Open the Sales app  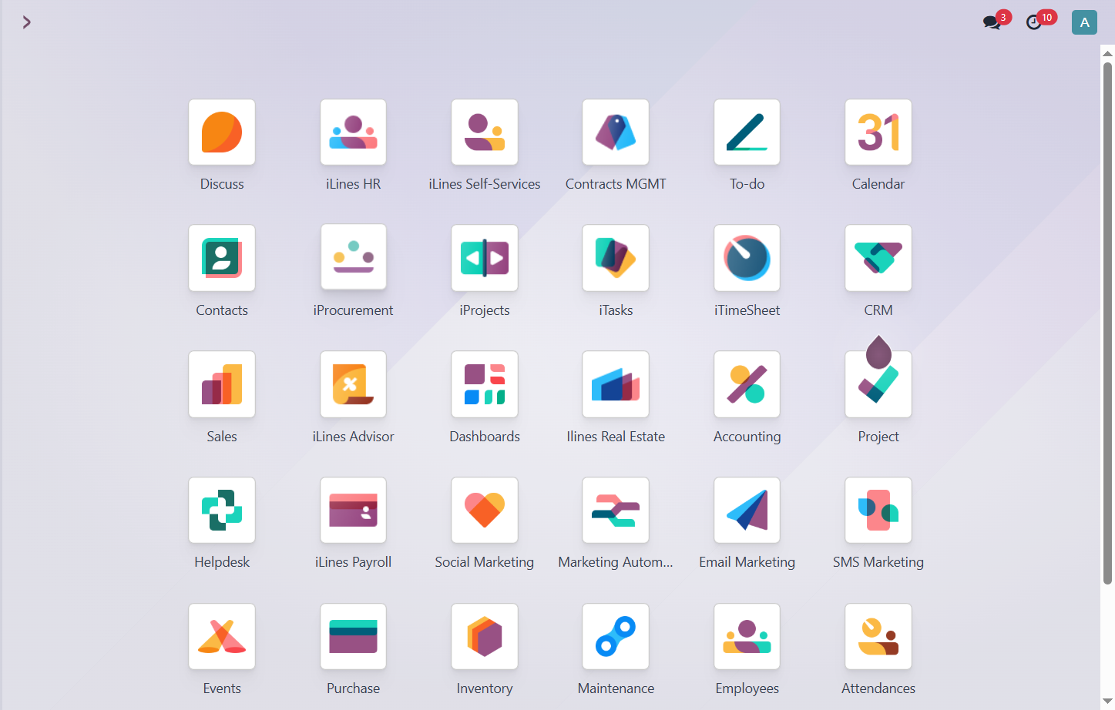tap(222, 384)
